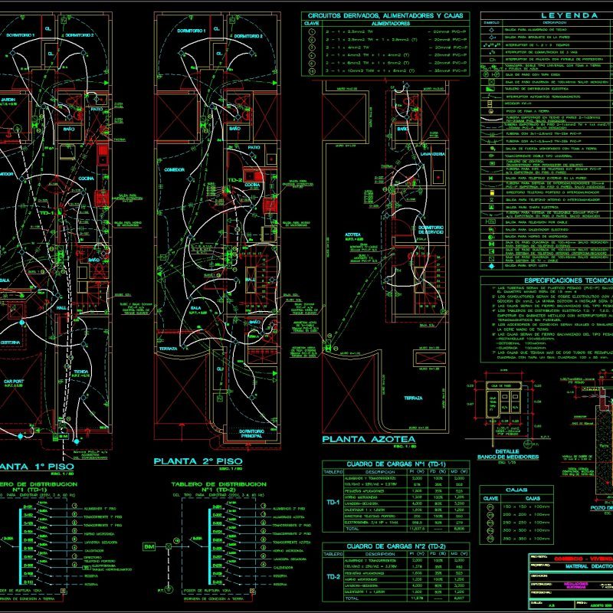Select the Salida para Horno de Microondas symbol
Viewport: 613px width, 613px height.
tap(490, 236)
